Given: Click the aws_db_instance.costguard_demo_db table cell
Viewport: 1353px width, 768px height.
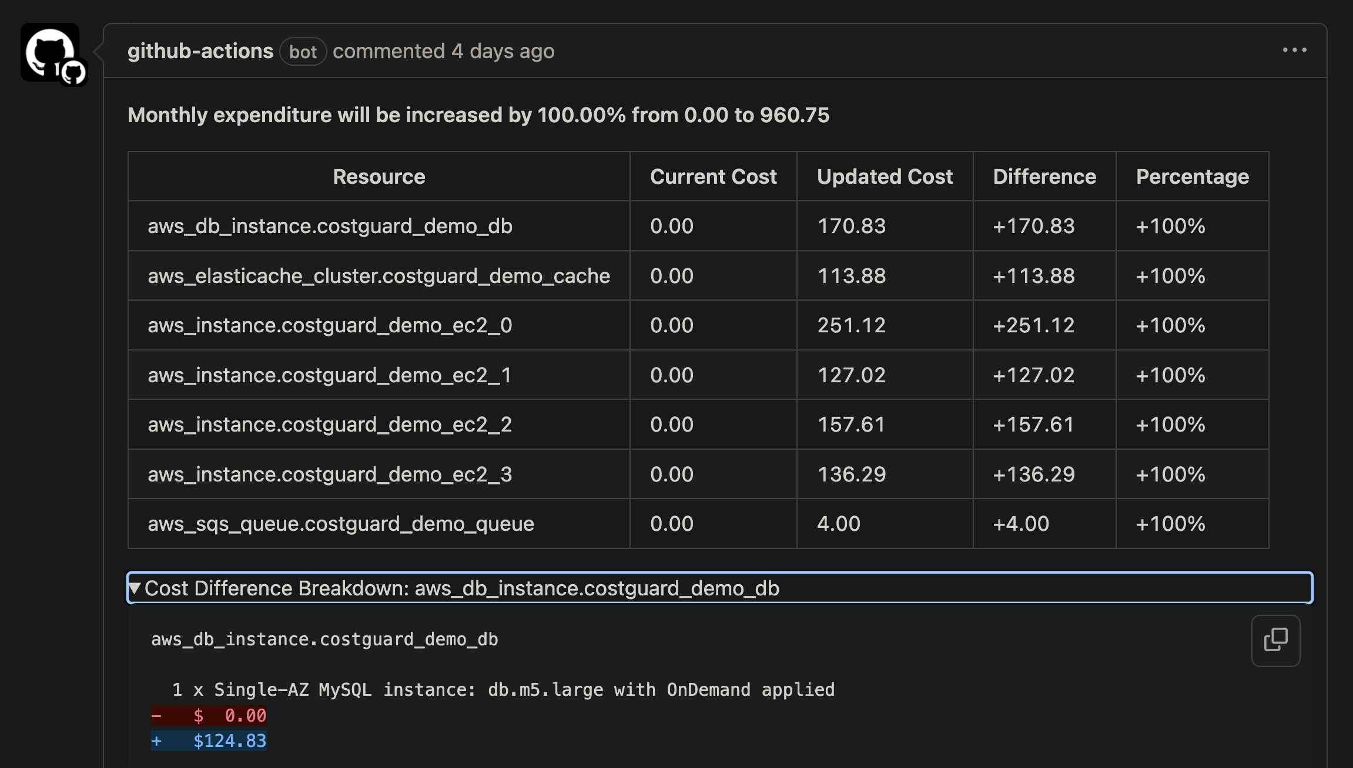Looking at the screenshot, I should (330, 226).
